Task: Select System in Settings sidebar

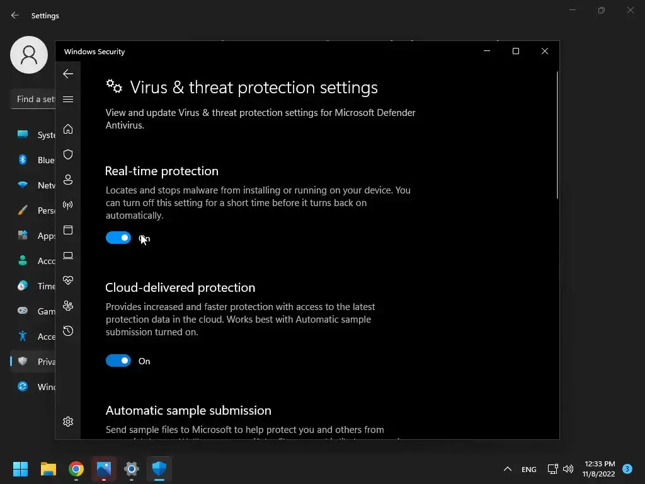Action: pyautogui.click(x=33, y=135)
